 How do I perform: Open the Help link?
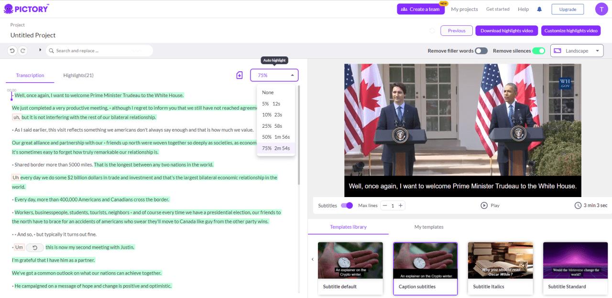tap(523, 9)
